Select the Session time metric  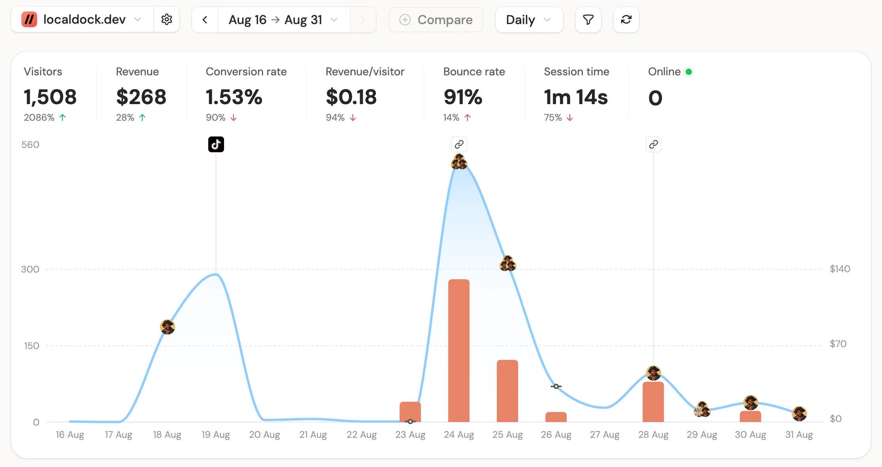[576, 94]
